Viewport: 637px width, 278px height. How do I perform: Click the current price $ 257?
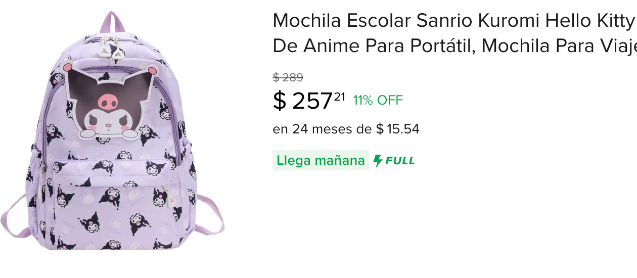pyautogui.click(x=303, y=101)
